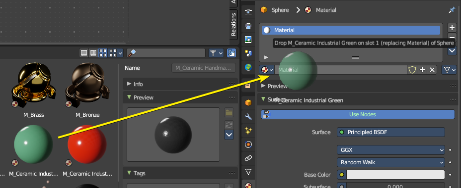Image resolution: width=461 pixels, height=188 pixels.
Task: Open the material browse dropdown
Action: 267,70
